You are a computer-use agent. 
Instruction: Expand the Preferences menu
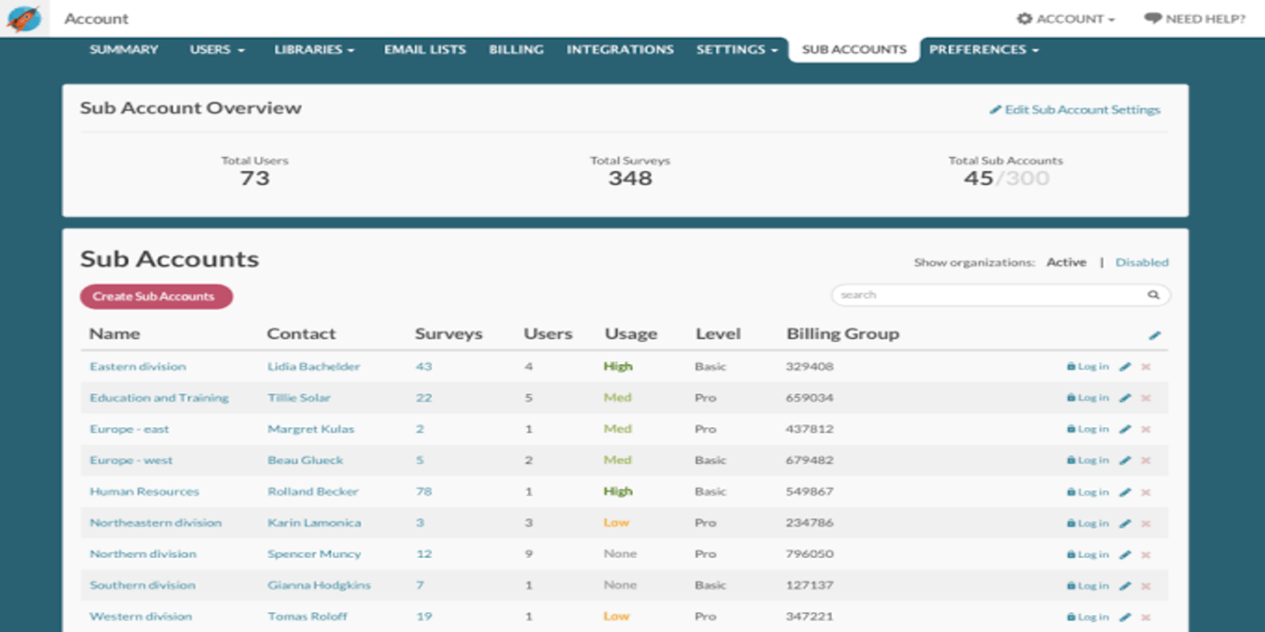(984, 49)
